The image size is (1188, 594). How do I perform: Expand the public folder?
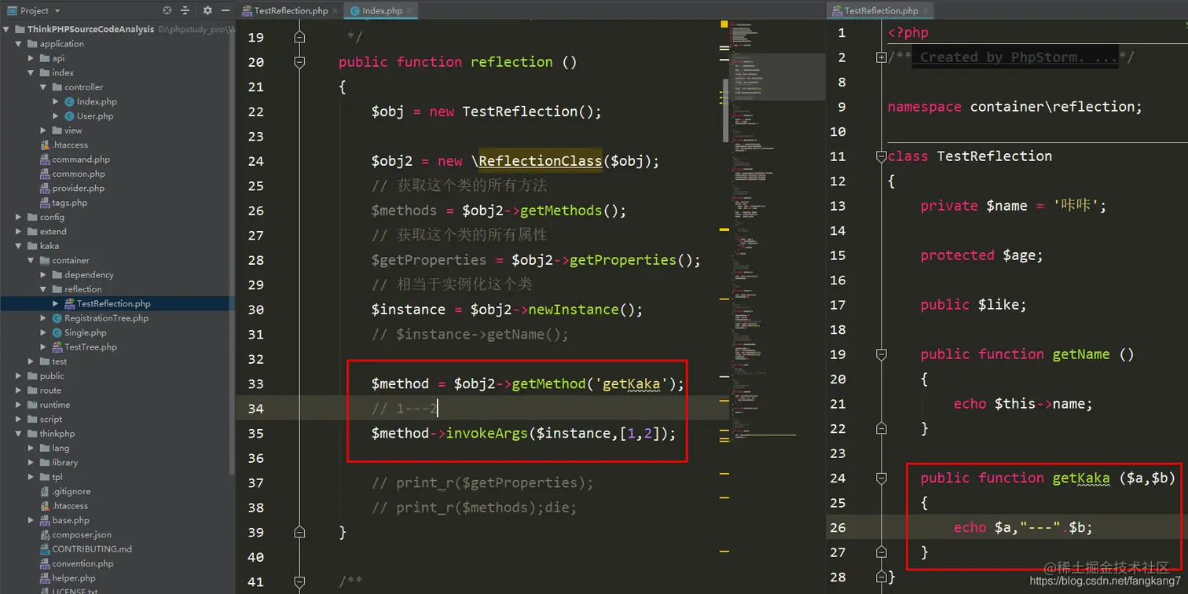coord(19,376)
